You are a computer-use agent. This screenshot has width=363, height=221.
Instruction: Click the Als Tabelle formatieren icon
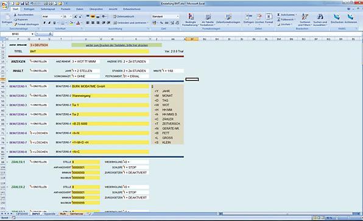pyautogui.click(x=208, y=16)
